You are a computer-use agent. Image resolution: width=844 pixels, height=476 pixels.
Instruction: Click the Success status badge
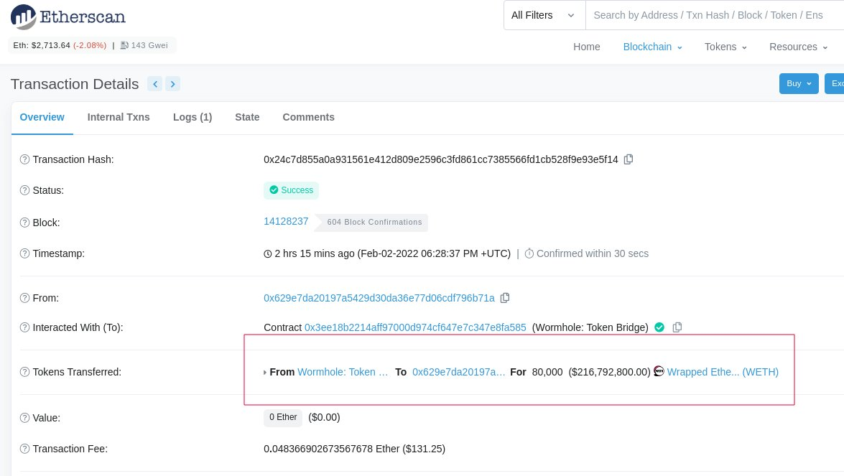[x=291, y=190]
